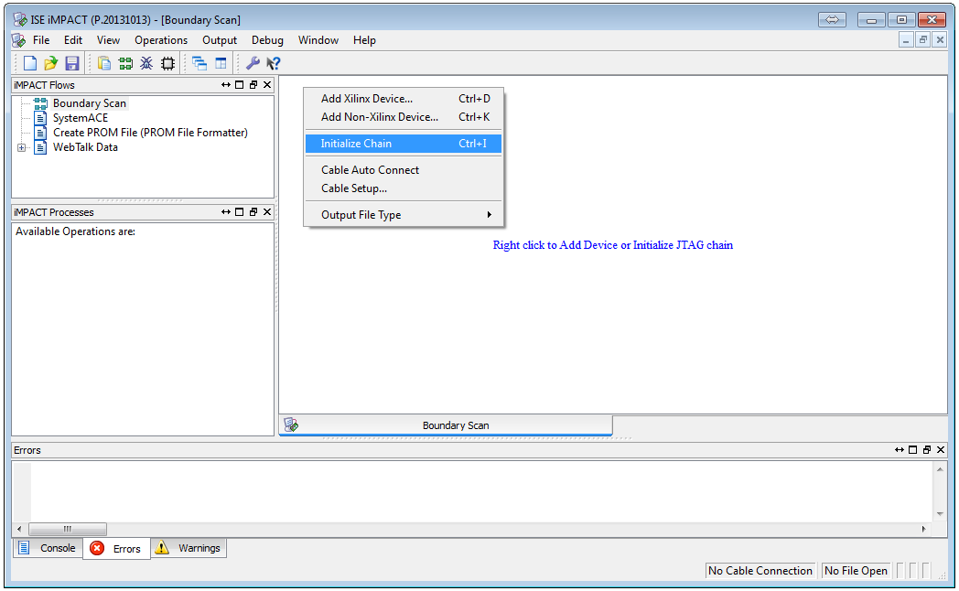Click the bug debug toolbar icon

coord(146,63)
